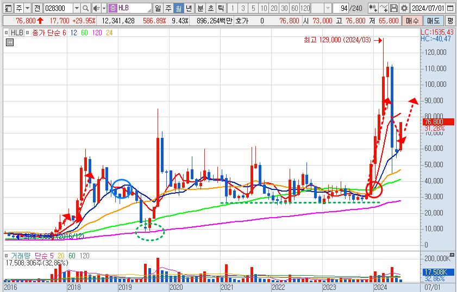Click the 매수 buy button

coord(412,21)
